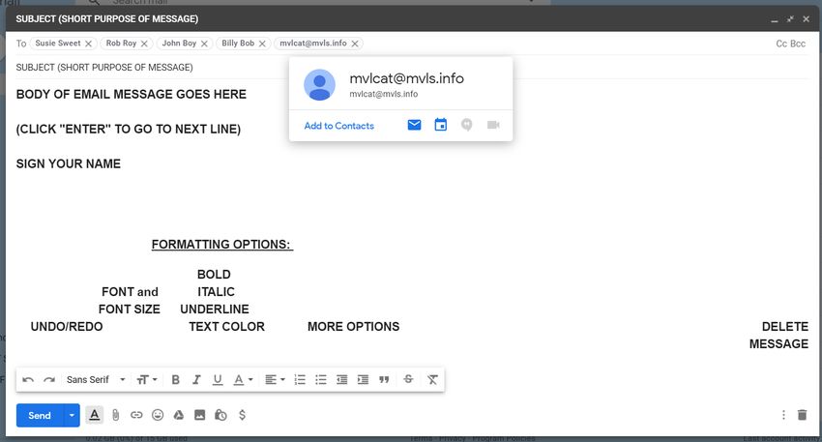
Task: Toggle the formatting options bar
Action: click(x=95, y=415)
